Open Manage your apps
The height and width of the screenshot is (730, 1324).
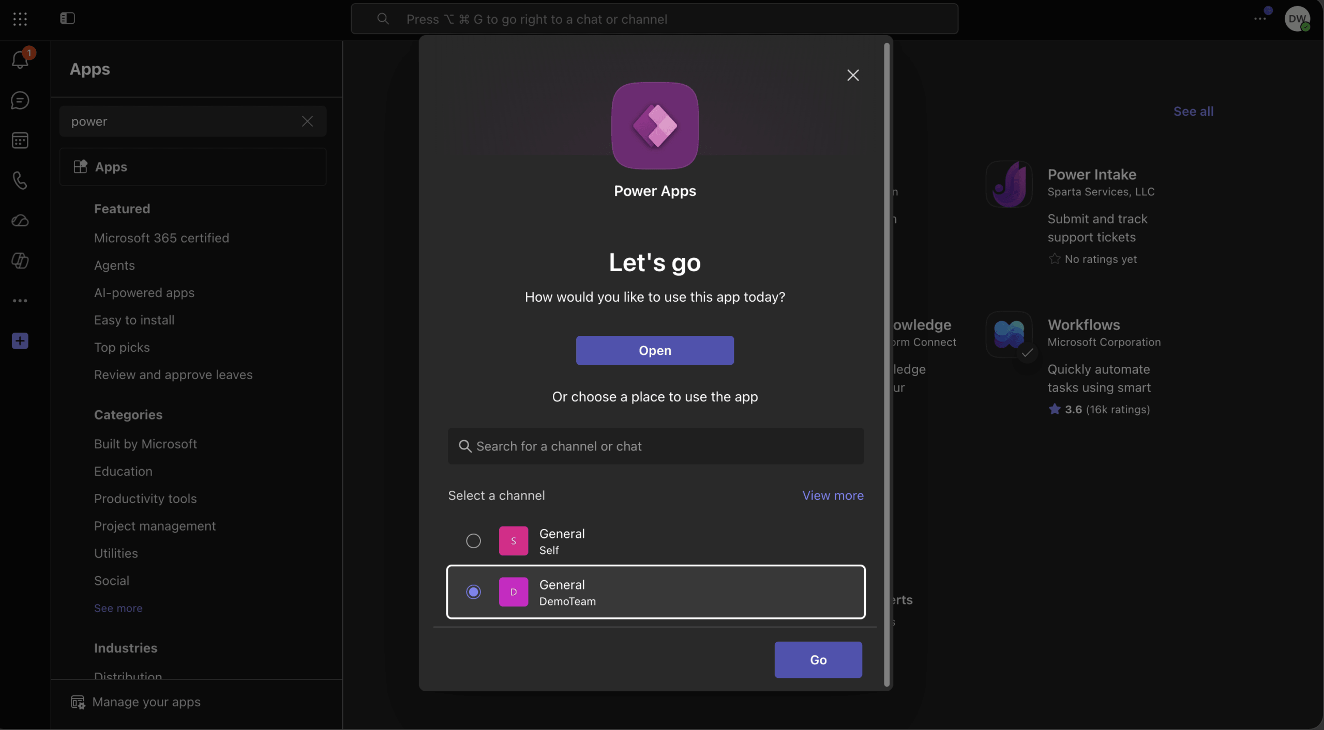136,703
